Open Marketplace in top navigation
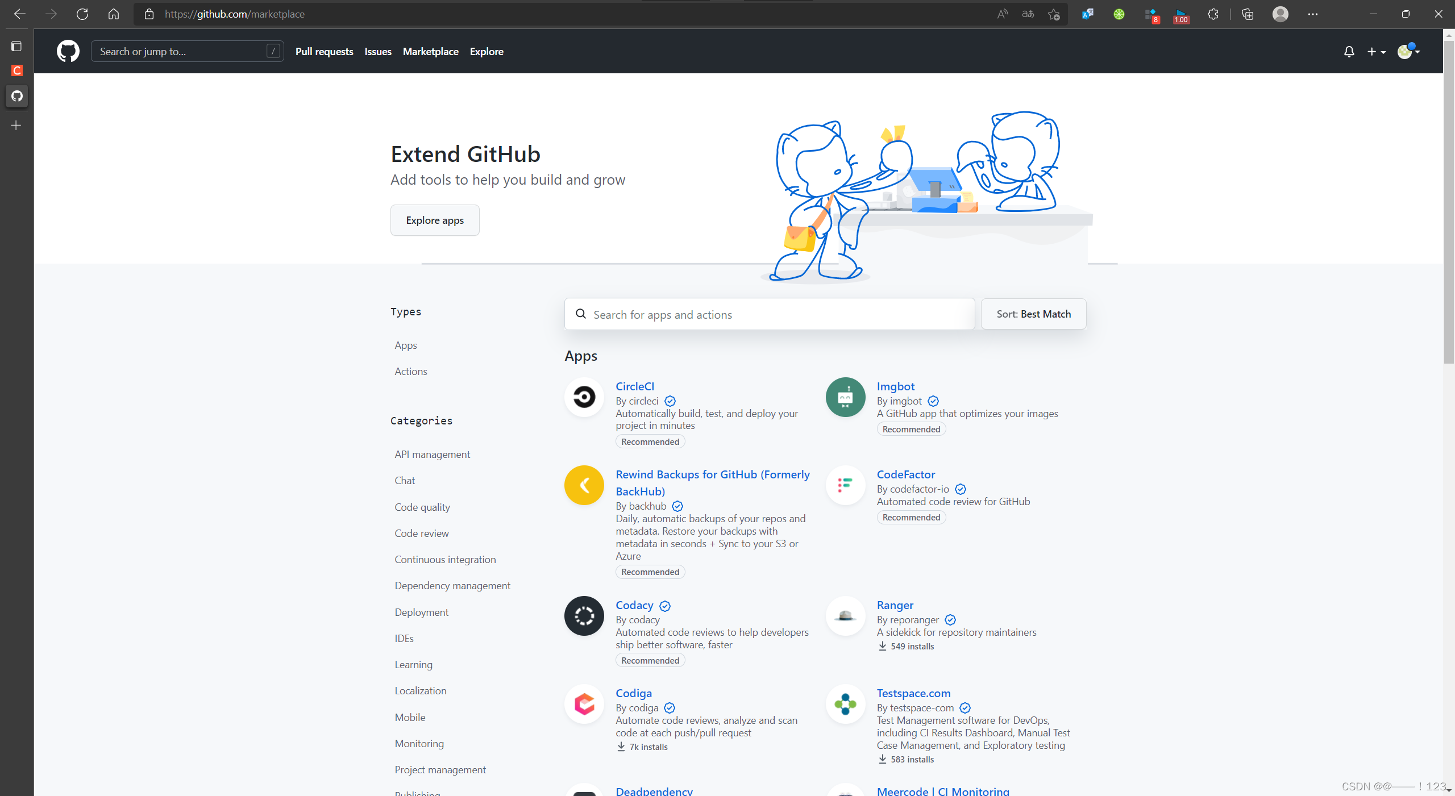Image resolution: width=1455 pixels, height=796 pixels. [x=430, y=51]
